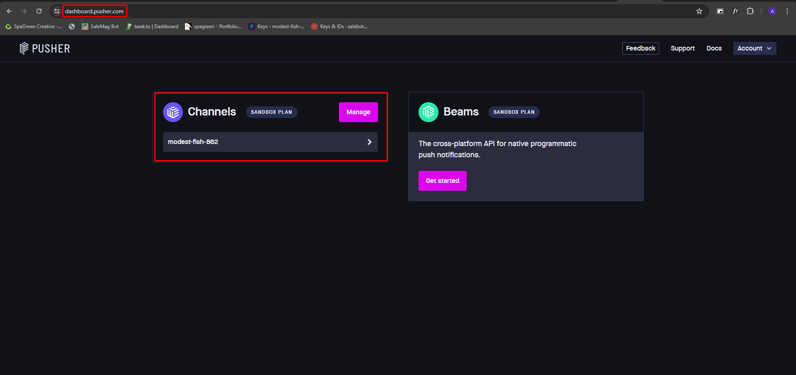Click the Channels heading
The image size is (796, 375).
point(212,112)
